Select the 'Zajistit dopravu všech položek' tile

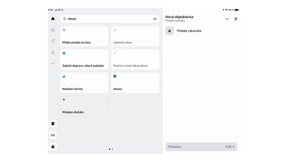84,59
